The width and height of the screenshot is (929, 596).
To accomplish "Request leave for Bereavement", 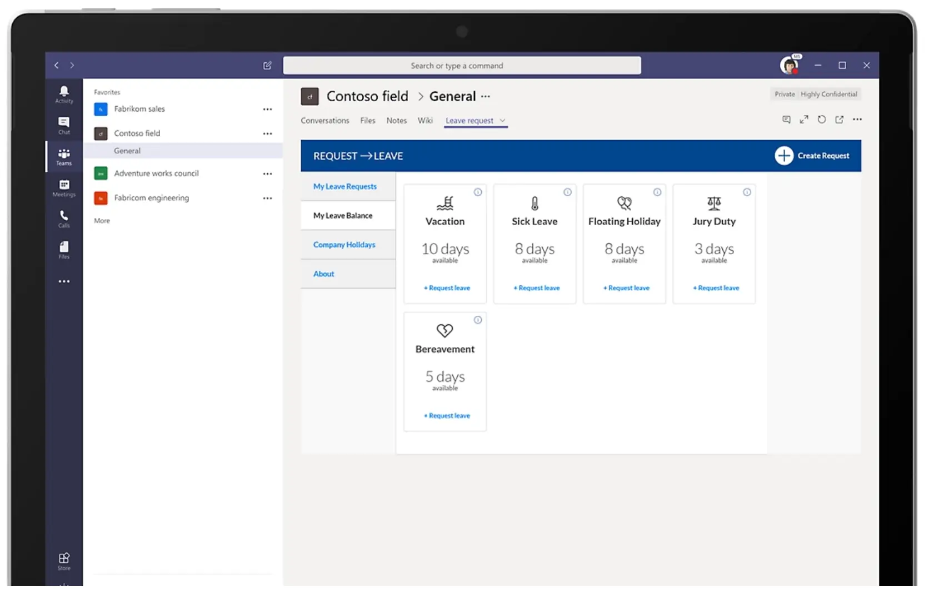I will (x=447, y=416).
